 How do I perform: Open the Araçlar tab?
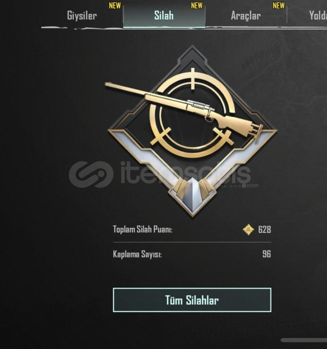[x=245, y=16]
